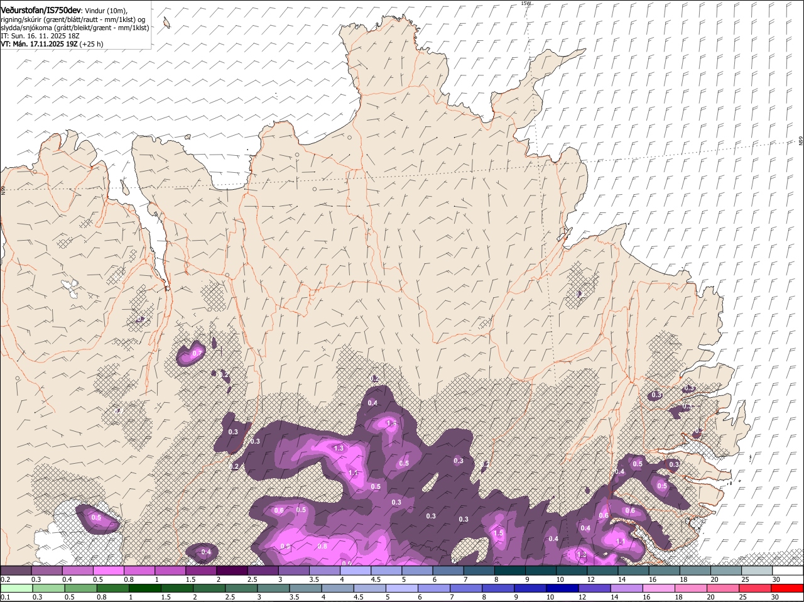Image resolution: width=804 pixels, height=602 pixels.
Task: Click the light blue lower-legend swatch labeled 5
Action: coord(401,588)
